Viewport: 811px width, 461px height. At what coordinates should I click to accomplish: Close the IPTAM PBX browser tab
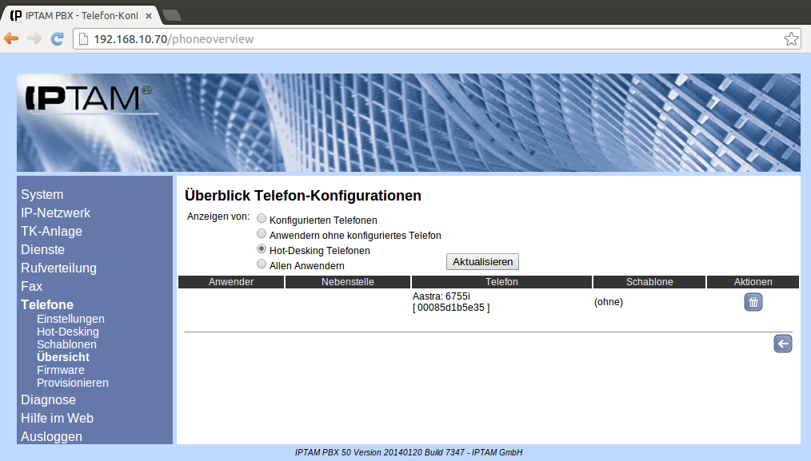click(x=149, y=15)
